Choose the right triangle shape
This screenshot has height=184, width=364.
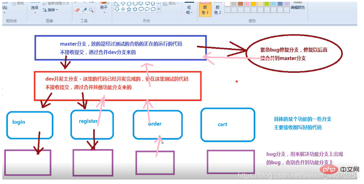(117, 4)
